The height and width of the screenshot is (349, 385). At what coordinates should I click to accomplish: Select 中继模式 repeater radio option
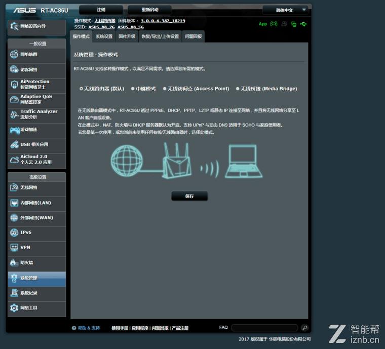(133, 89)
